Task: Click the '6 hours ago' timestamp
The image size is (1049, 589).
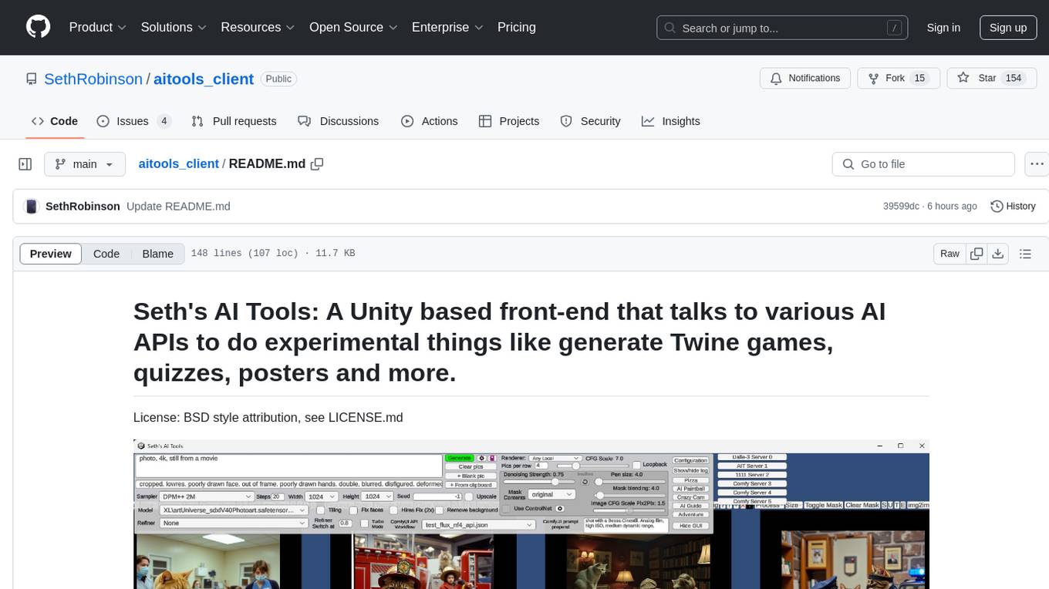Action: [953, 207]
